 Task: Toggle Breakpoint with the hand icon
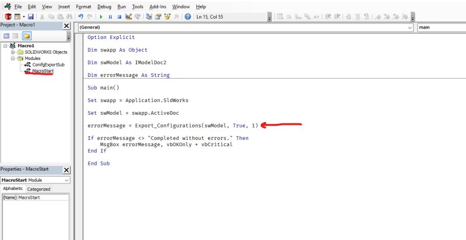pos(348,17)
